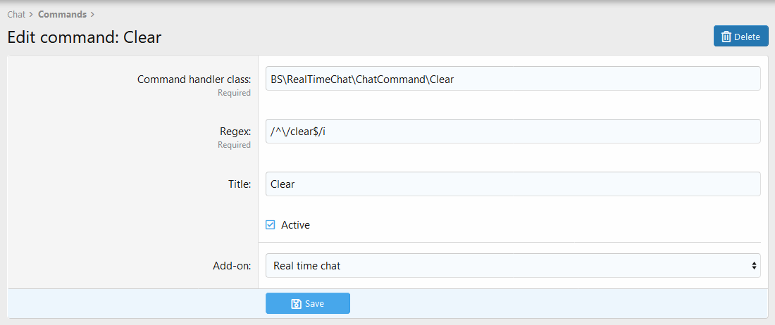Toggle the Active checkbox
This screenshot has height=325, width=775.
270,225
